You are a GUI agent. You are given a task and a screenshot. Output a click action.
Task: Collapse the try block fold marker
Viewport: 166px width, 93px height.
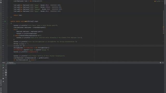7,29
